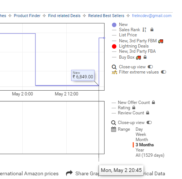182x179 pixels.
Task: Click the Filter extreme values wave icon
Action: pos(114,72)
